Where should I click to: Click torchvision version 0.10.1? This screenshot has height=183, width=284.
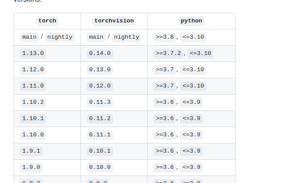(x=100, y=151)
